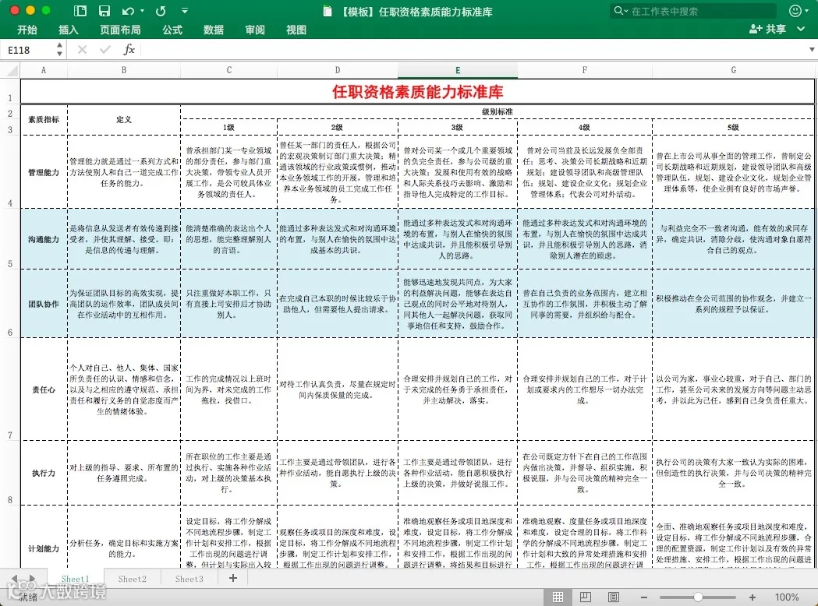The height and width of the screenshot is (606, 818).
Task: Click the Select All corner triangle
Action: tap(12, 70)
